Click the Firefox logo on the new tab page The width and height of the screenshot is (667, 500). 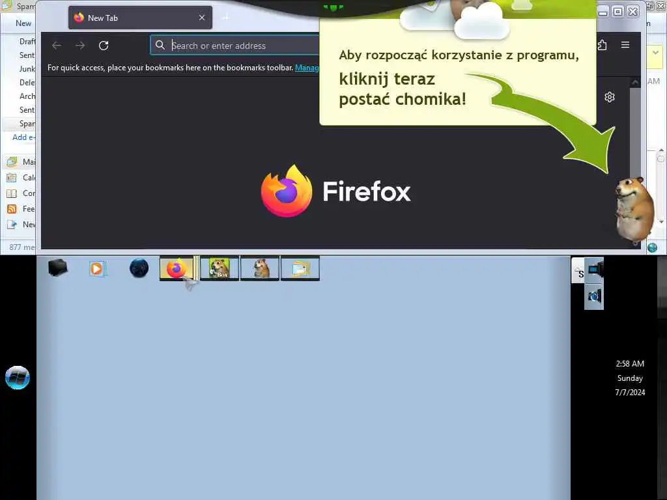click(x=335, y=191)
